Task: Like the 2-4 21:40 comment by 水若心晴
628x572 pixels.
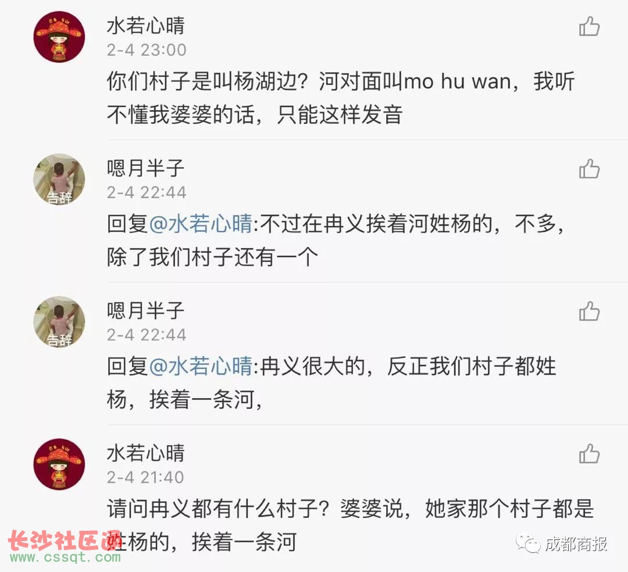Action: (x=589, y=453)
